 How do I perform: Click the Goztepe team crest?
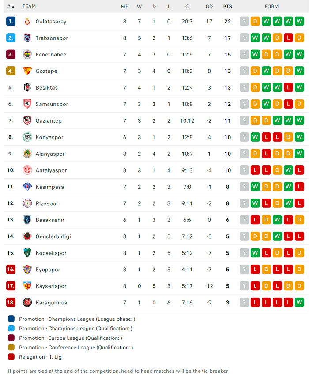click(x=27, y=71)
